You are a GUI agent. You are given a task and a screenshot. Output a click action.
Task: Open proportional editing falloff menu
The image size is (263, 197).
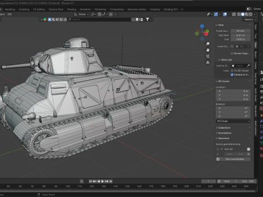click(x=116, y=14)
